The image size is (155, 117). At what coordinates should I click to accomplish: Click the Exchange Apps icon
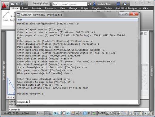point(118,4)
